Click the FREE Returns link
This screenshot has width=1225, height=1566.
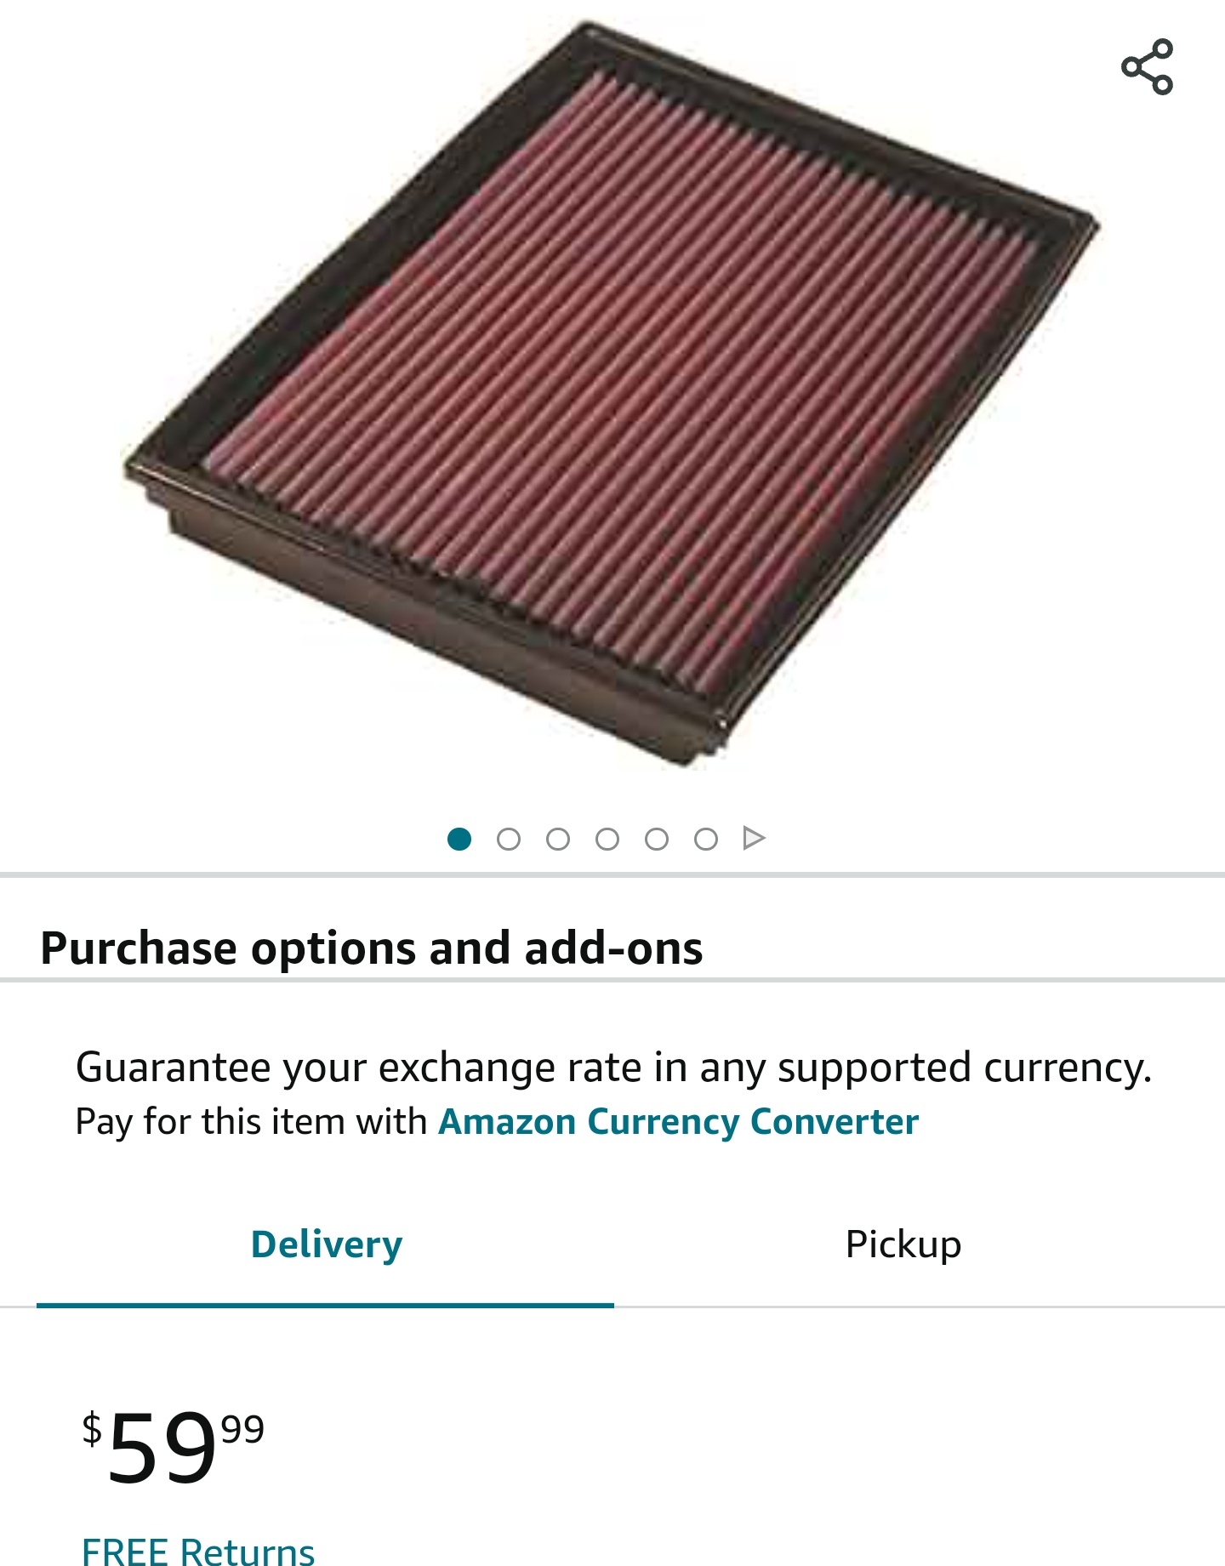(198, 1551)
